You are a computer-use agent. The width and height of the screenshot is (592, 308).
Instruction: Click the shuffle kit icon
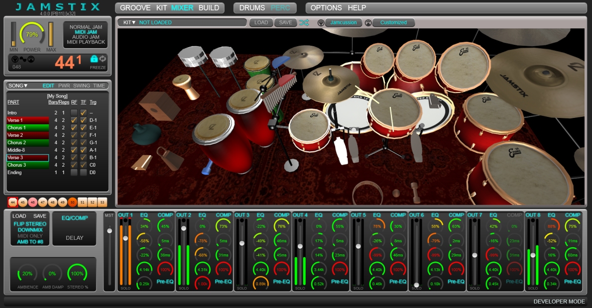point(304,23)
